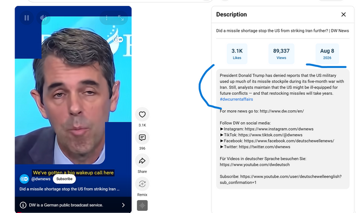The height and width of the screenshot is (213, 356).
Task: Click the Aug 8 2026 date
Action: (327, 54)
